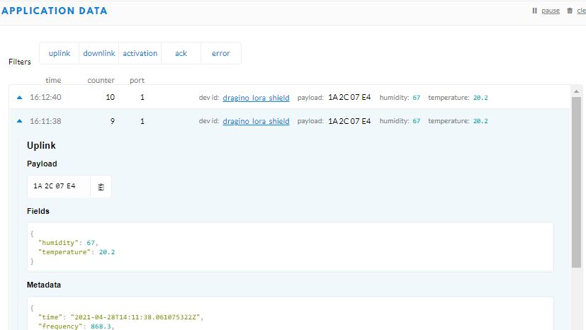Collapse the 16:11:38 message row arrow

(20, 122)
